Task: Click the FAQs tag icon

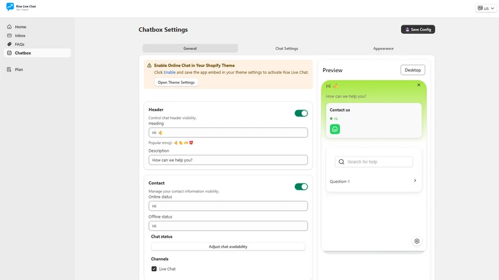Action: tap(9, 44)
